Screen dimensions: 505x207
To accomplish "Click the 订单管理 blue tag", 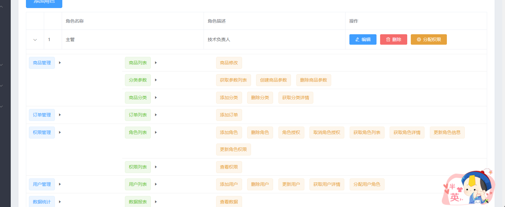I will (42, 115).
